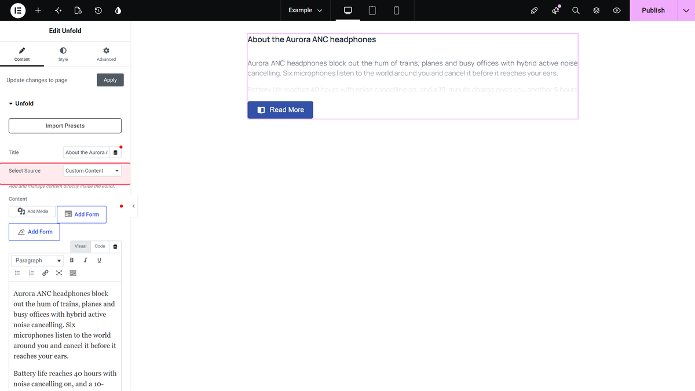Open page settings document icon
The height and width of the screenshot is (391, 695).
pos(78,10)
